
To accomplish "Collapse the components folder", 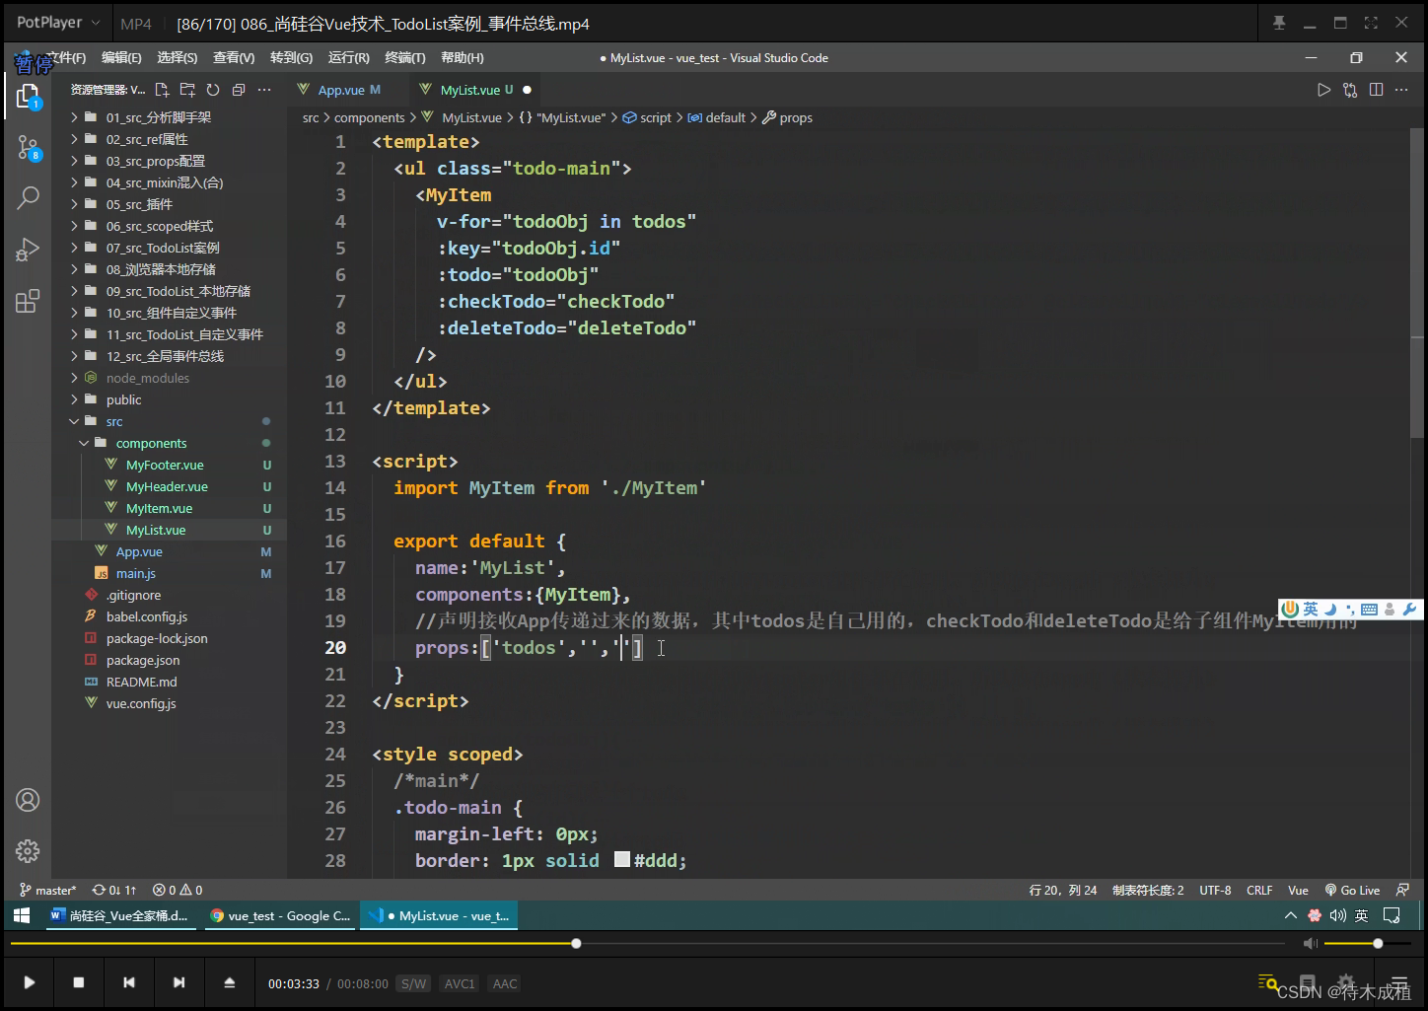I will click(169, 443).
